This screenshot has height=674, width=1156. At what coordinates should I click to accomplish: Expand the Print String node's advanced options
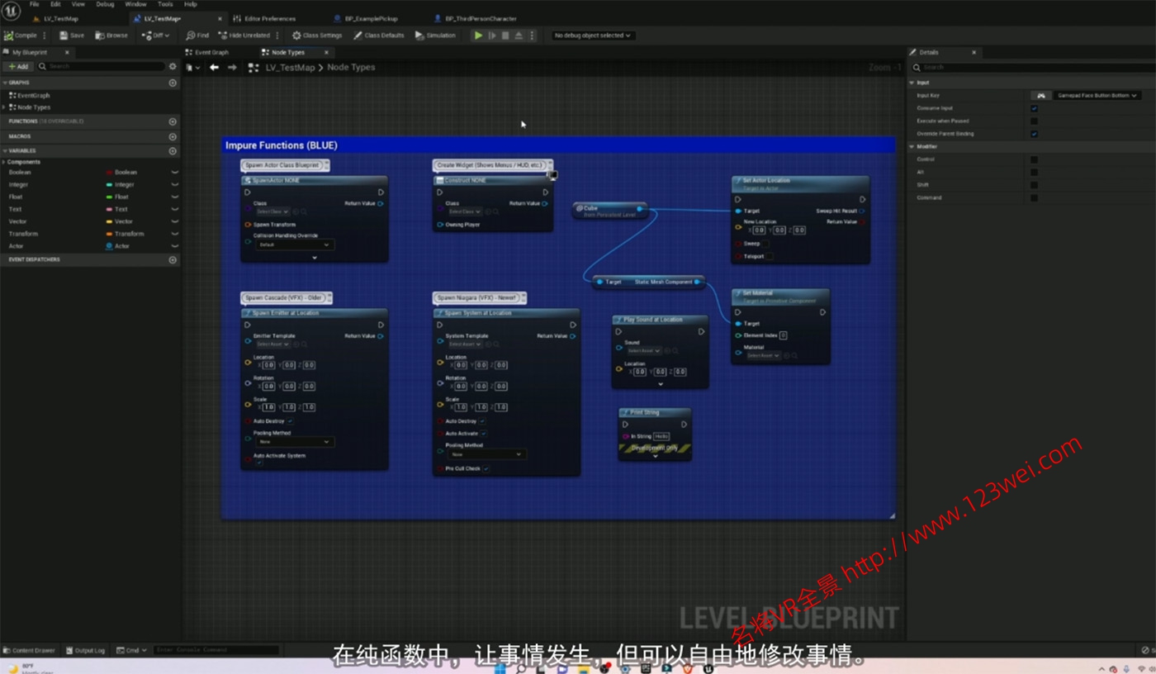[656, 456]
